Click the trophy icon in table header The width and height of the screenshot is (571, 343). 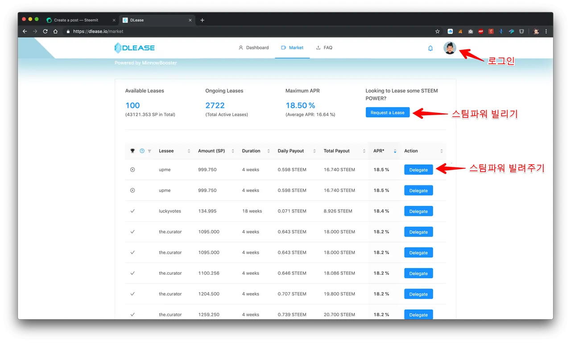[x=132, y=151]
